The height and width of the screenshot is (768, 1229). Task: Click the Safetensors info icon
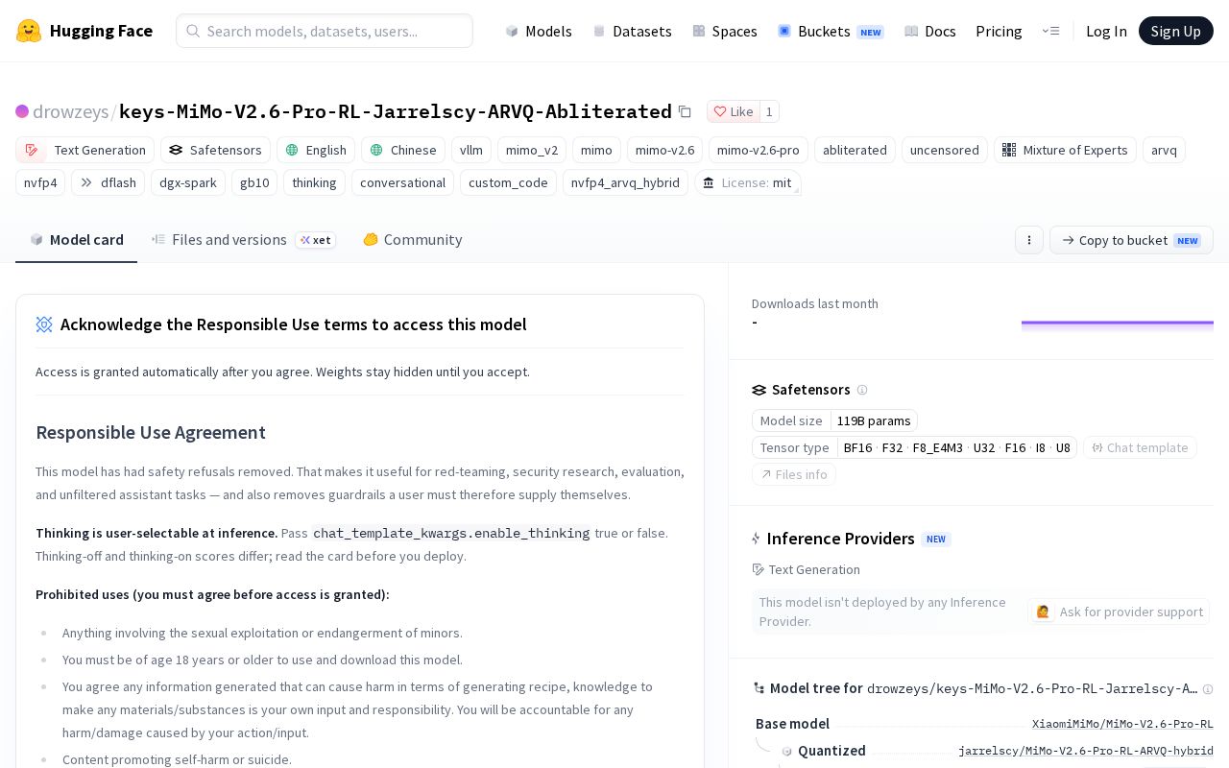[862, 390]
